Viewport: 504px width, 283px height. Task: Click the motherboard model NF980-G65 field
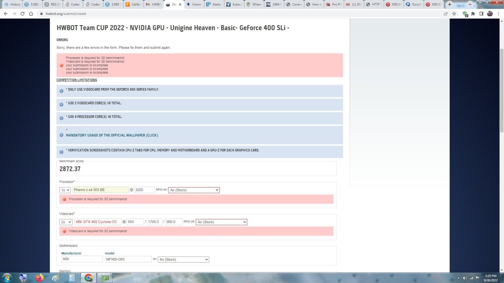point(128,259)
